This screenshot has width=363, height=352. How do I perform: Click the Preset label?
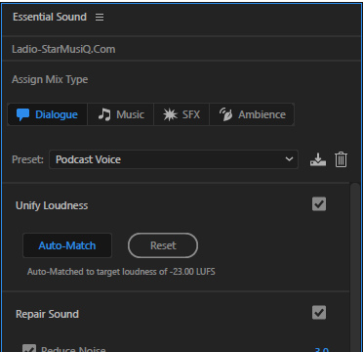click(27, 159)
